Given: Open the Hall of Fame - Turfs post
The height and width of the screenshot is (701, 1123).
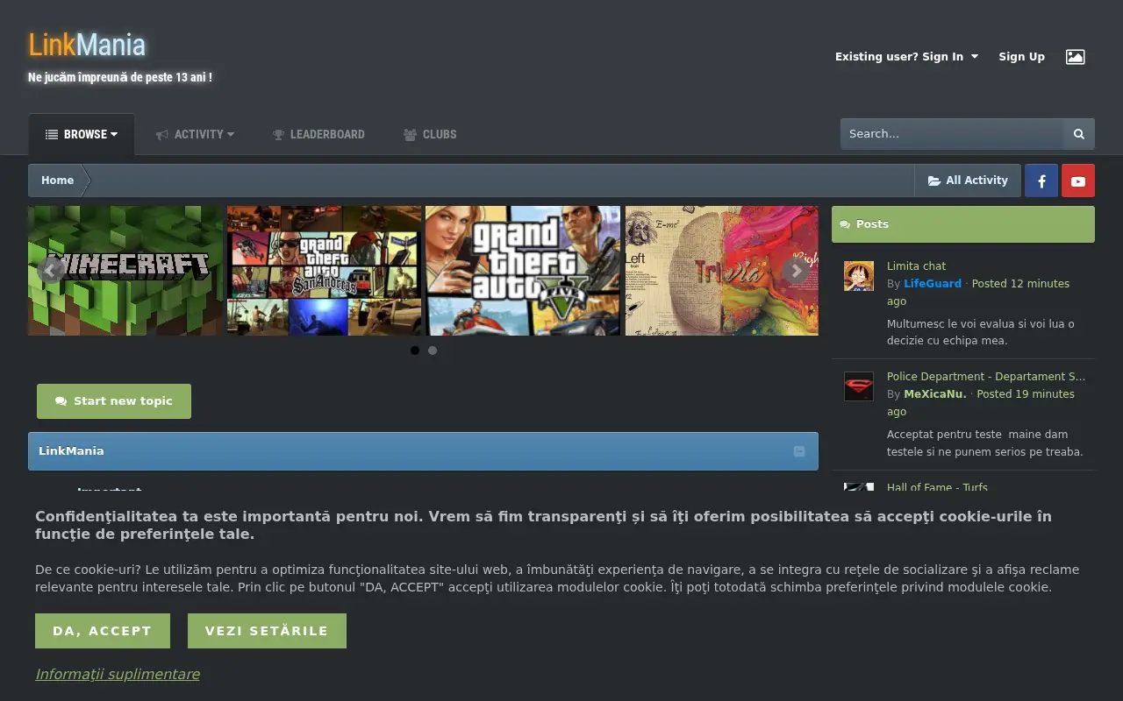Looking at the screenshot, I should pyautogui.click(x=937, y=487).
